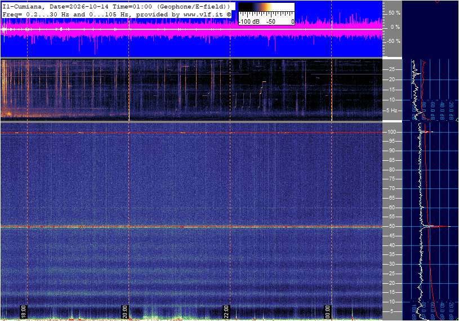The width and height of the screenshot is (459, 321).
Task: Click the www.vlf.it text in header
Action: coord(203,14)
